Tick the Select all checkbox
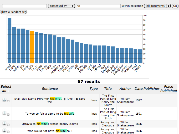The image size is (179, 134). (8, 91)
